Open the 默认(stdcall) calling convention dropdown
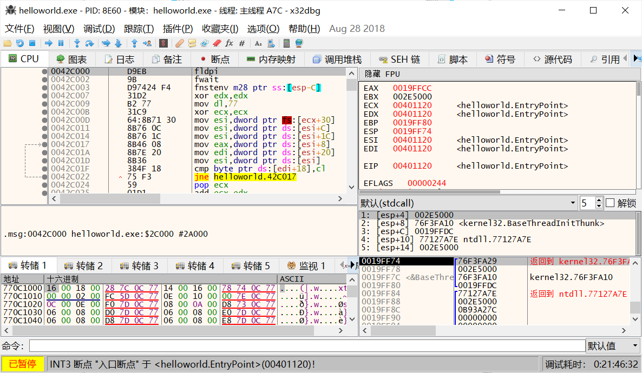 coord(468,203)
